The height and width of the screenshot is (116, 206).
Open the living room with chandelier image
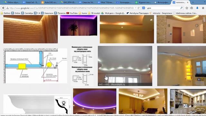tap(143, 101)
